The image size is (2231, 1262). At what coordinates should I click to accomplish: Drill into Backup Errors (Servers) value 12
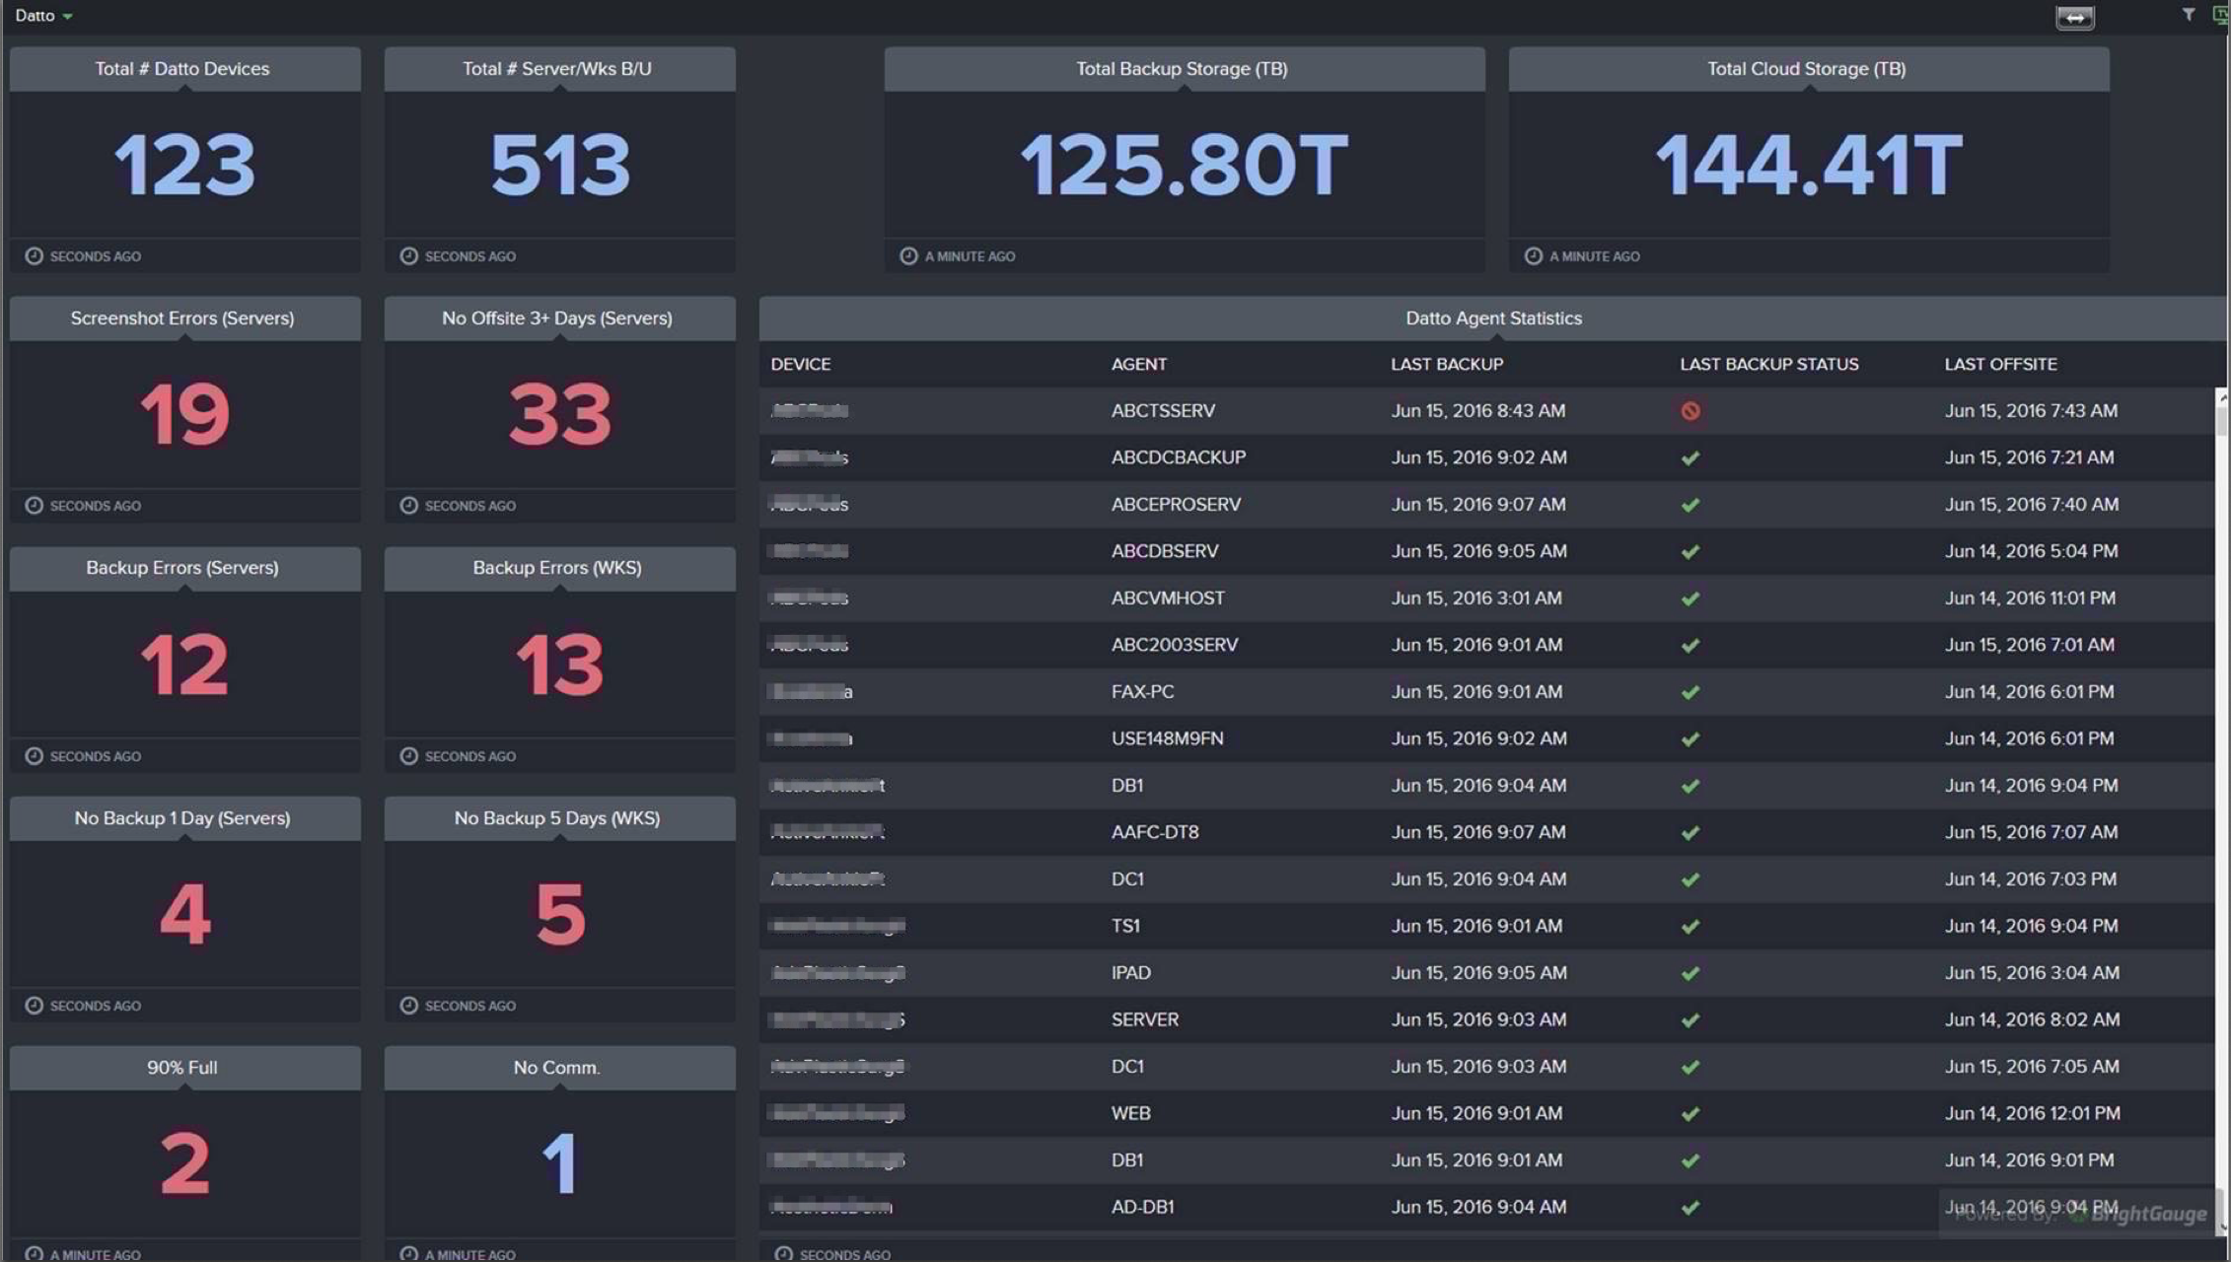(x=184, y=665)
